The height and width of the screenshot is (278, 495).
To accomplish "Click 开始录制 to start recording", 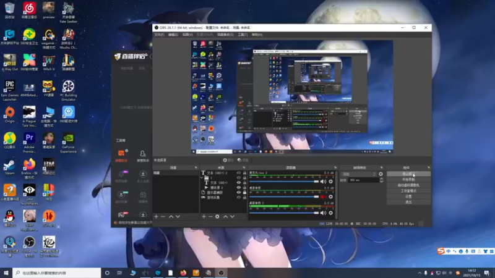I will point(408,180).
